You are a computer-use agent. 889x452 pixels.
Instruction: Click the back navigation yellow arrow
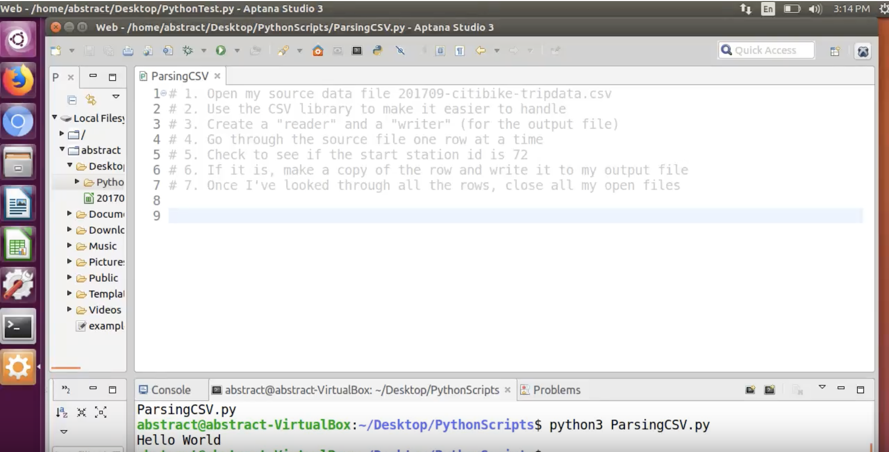click(x=480, y=51)
